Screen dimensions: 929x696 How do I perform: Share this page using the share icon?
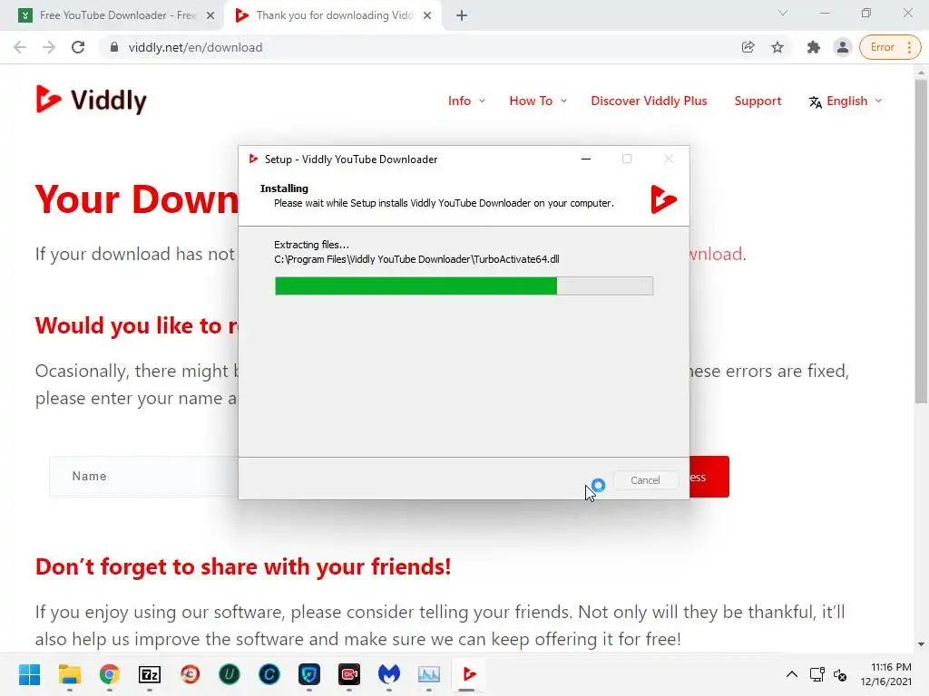[748, 47]
